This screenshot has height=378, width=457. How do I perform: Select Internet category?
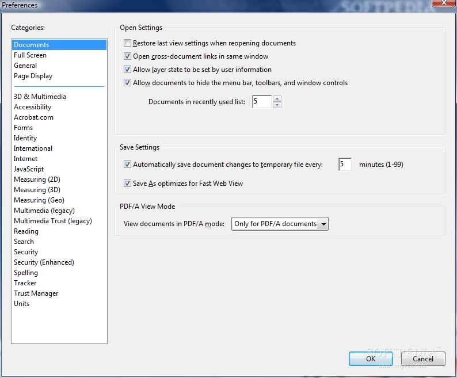(59, 159)
